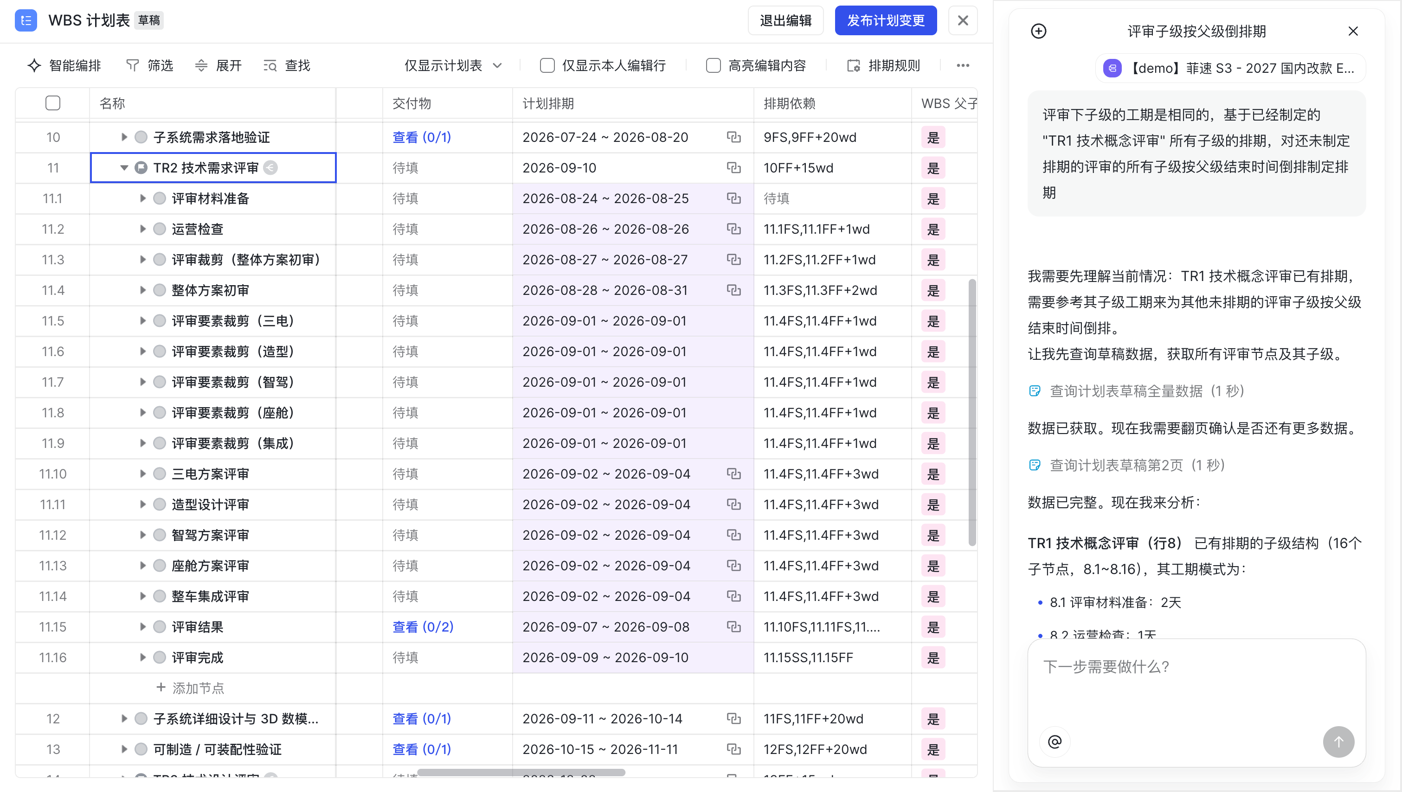Close the 评审子级按父级倒排期 assistant panel
Image resolution: width=1402 pixels, height=792 pixels.
(1353, 32)
